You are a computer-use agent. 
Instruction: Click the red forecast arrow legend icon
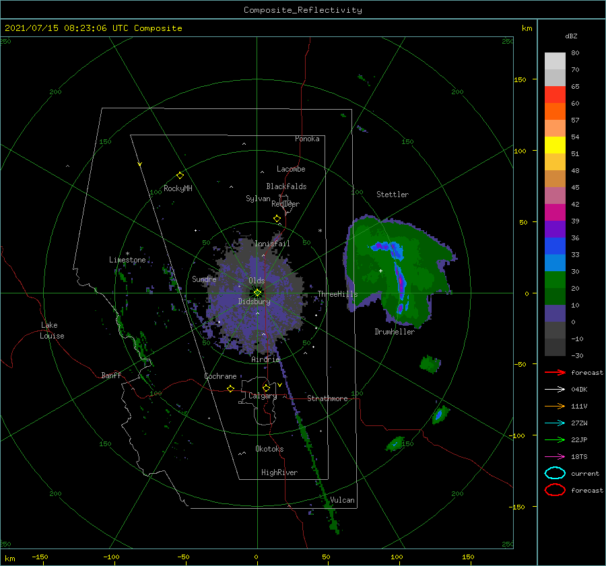point(555,372)
